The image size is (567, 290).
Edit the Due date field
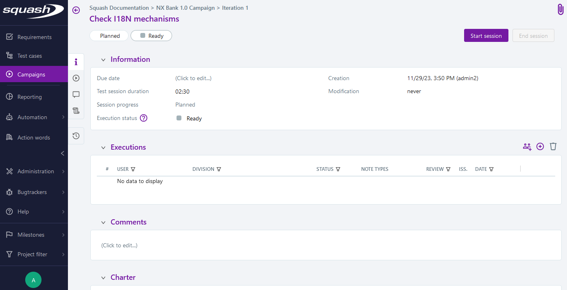(193, 78)
